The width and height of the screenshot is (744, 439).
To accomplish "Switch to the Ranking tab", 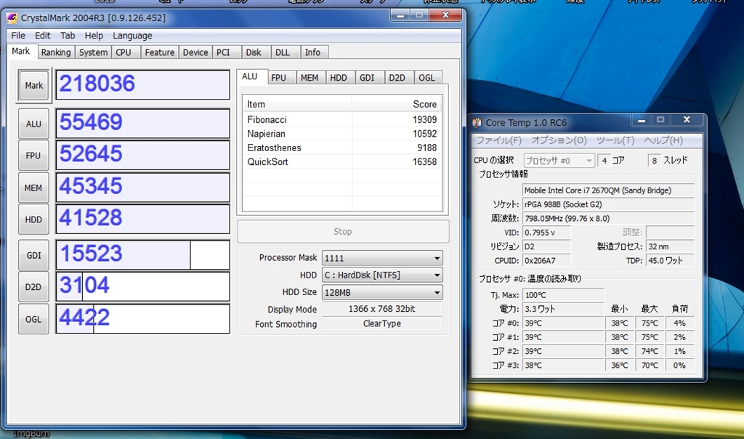I will [x=55, y=52].
